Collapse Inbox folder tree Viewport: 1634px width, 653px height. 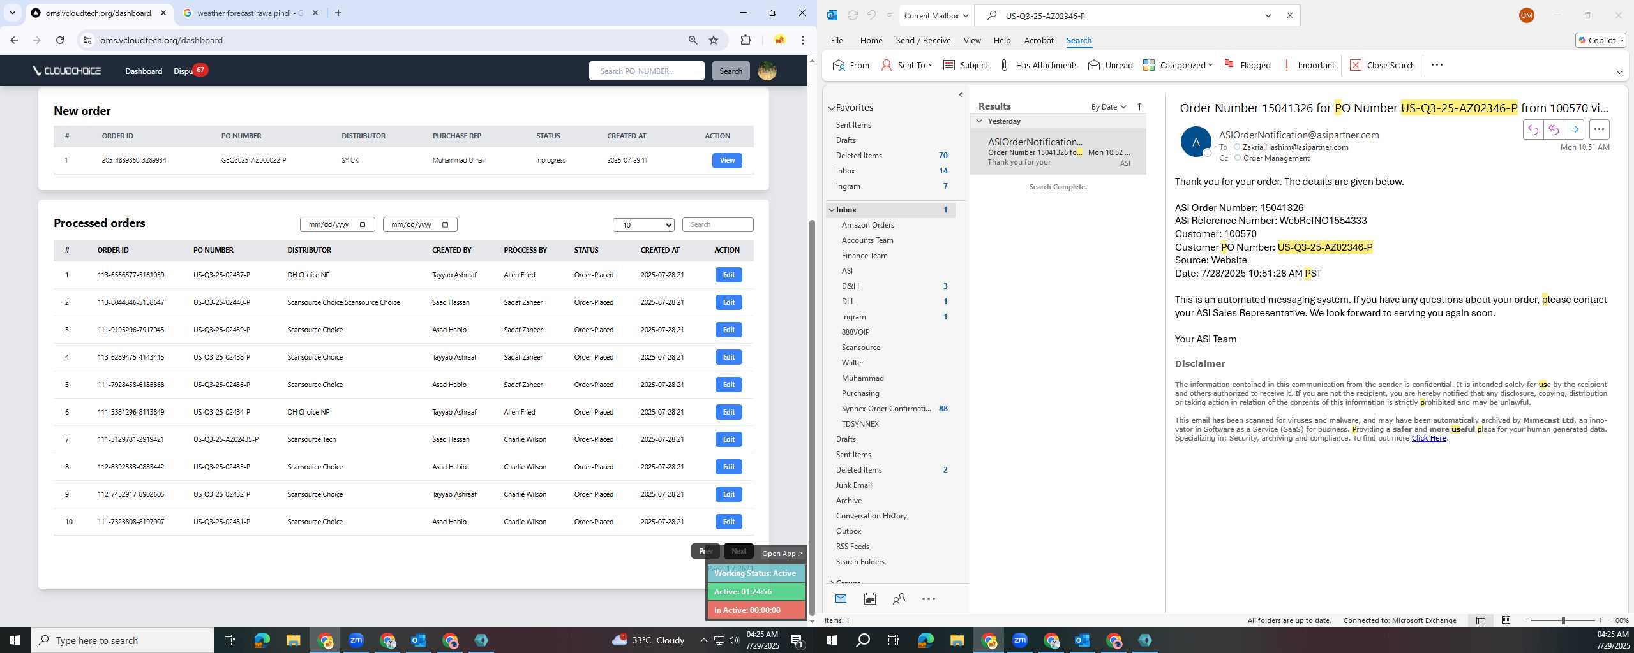(x=832, y=210)
